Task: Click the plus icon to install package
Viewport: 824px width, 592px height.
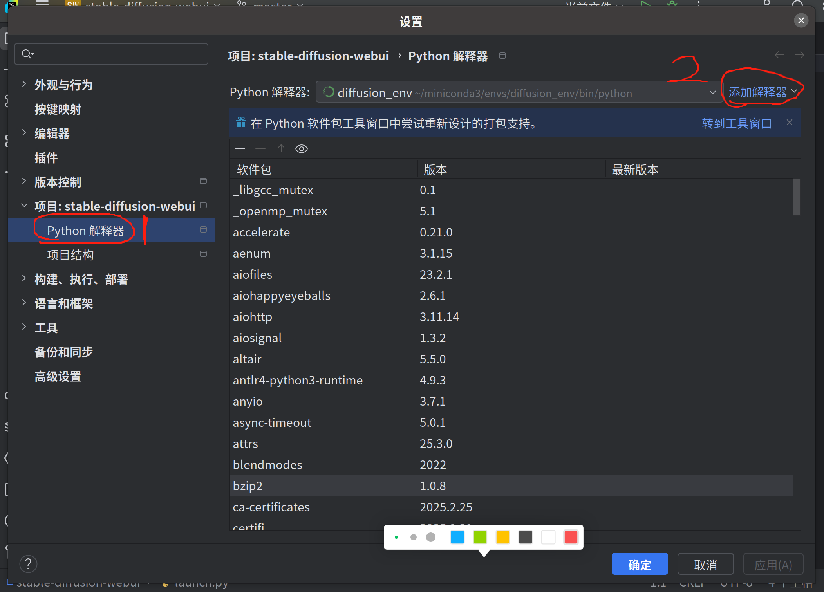Action: pos(240,149)
